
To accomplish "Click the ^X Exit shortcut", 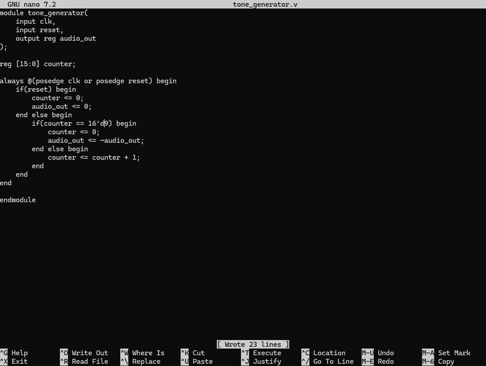I will [x=14, y=362].
